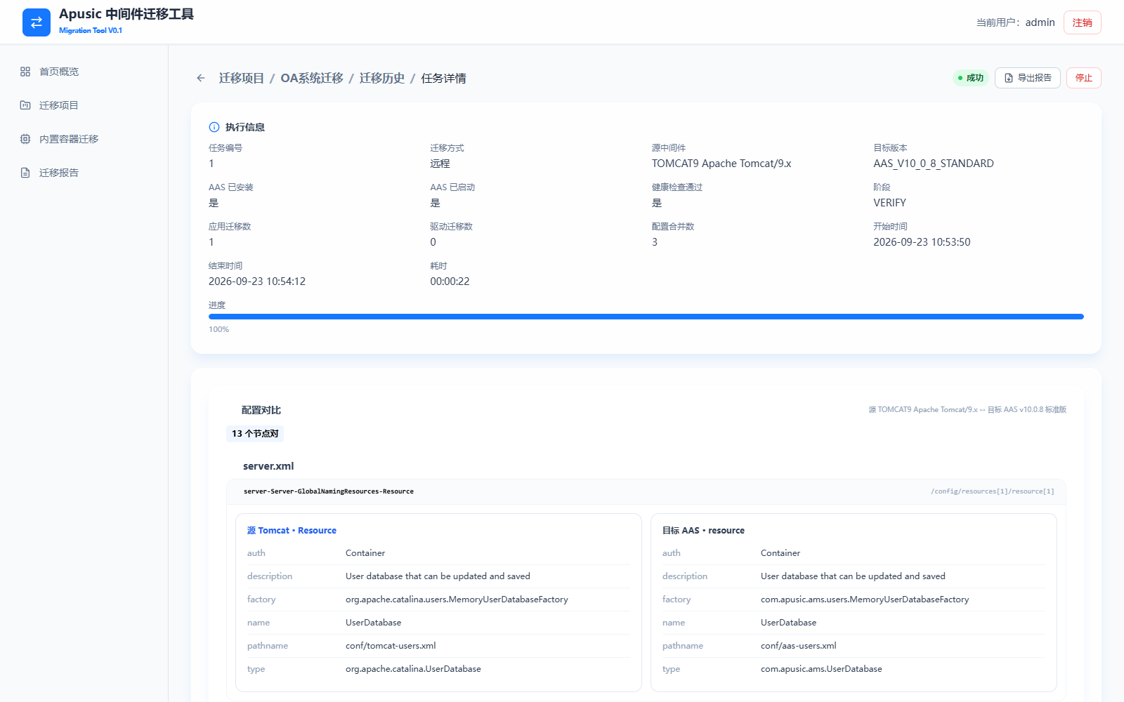Click the /config/resources[1]/resource[1] path text
This screenshot has width=1124, height=702.
click(x=993, y=491)
